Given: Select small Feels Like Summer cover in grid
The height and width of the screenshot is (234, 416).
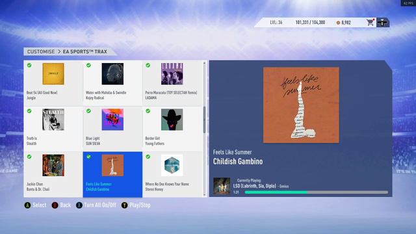Looking at the screenshot, I should point(112,165).
